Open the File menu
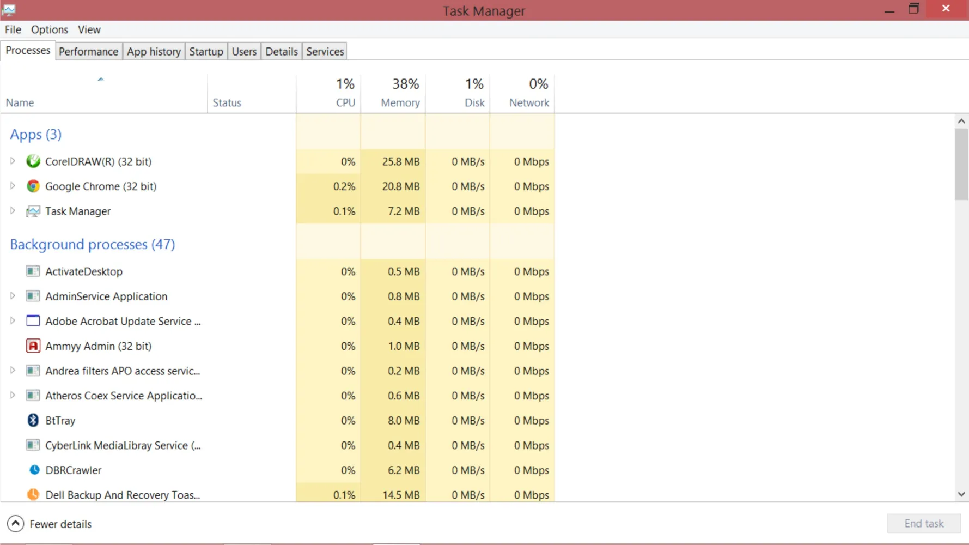The height and width of the screenshot is (545, 969). click(13, 29)
